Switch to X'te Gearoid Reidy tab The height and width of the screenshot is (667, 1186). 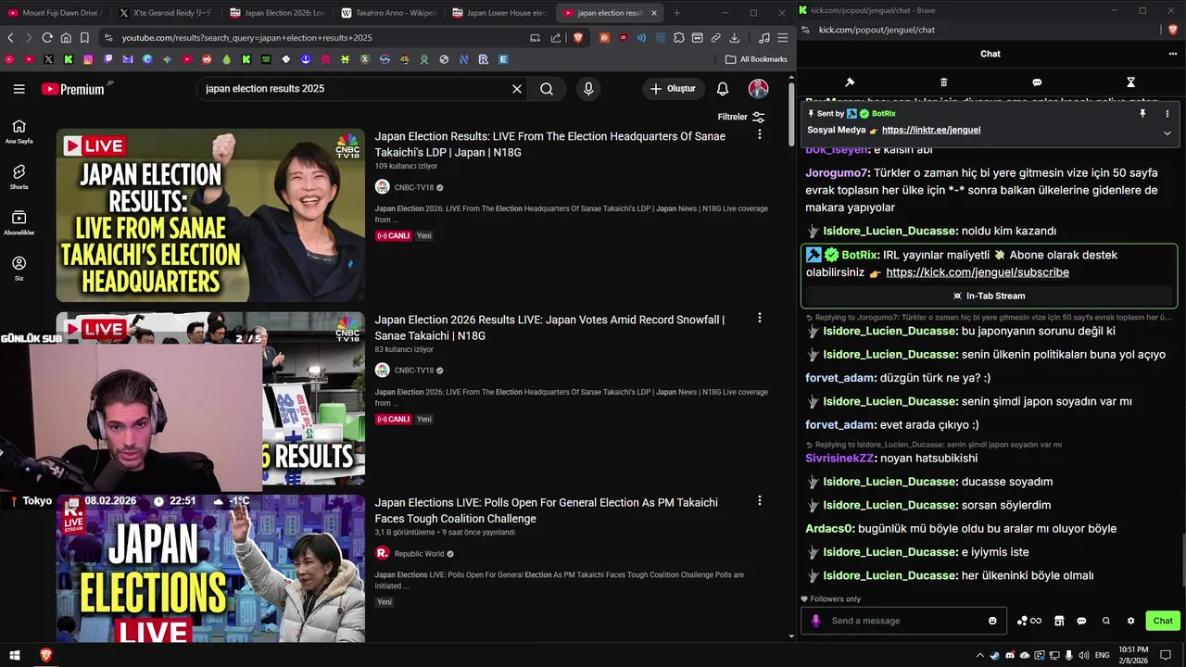(x=165, y=13)
